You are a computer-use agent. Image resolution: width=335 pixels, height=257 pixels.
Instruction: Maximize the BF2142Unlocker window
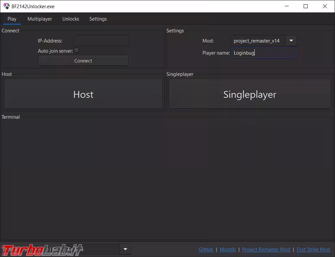[x=306, y=6]
